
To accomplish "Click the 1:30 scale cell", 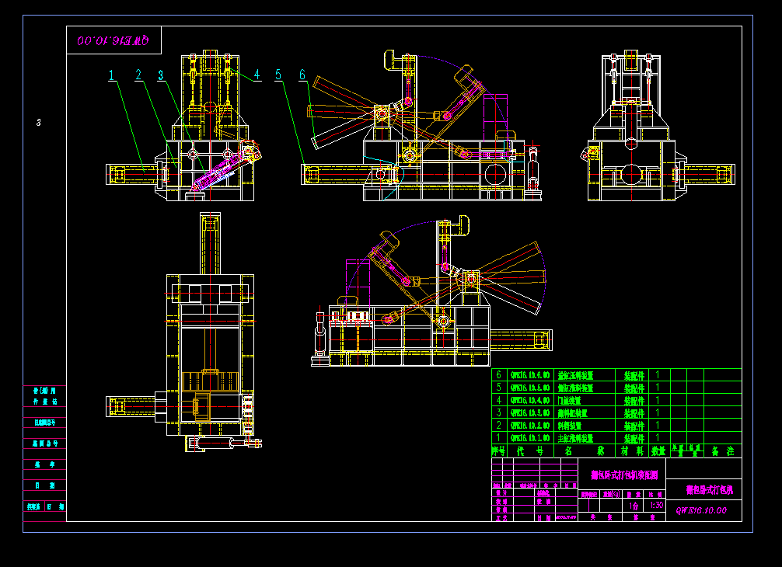I will [656, 505].
